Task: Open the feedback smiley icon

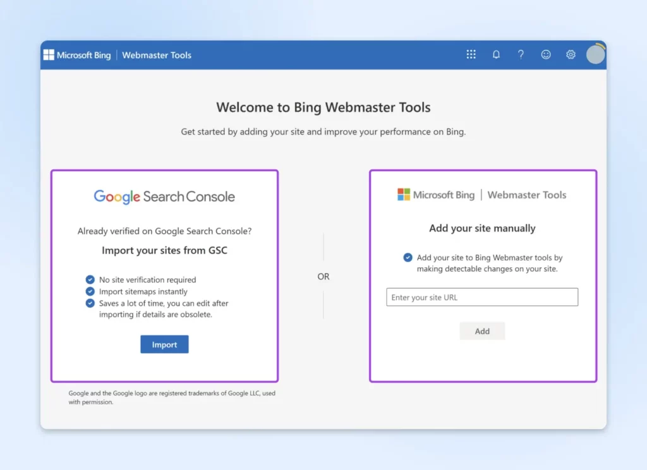Action: click(x=546, y=55)
